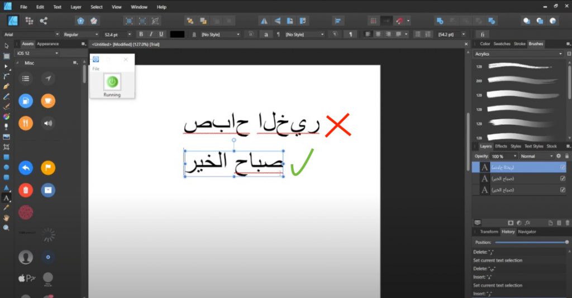This screenshot has height=298, width=572.
Task: Open the Text menu
Action: (x=58, y=7)
